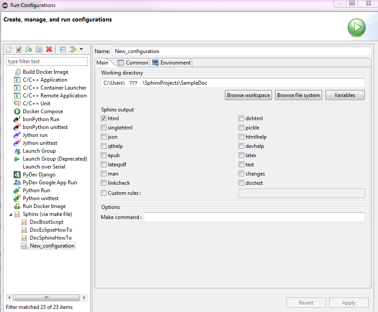Image resolution: width=378 pixels, height=312 pixels.
Task: Click the C/C++ Unit icon
Action: 17,104
